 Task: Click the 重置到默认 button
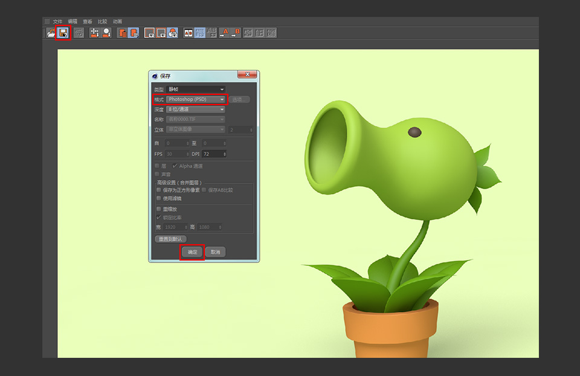click(170, 239)
